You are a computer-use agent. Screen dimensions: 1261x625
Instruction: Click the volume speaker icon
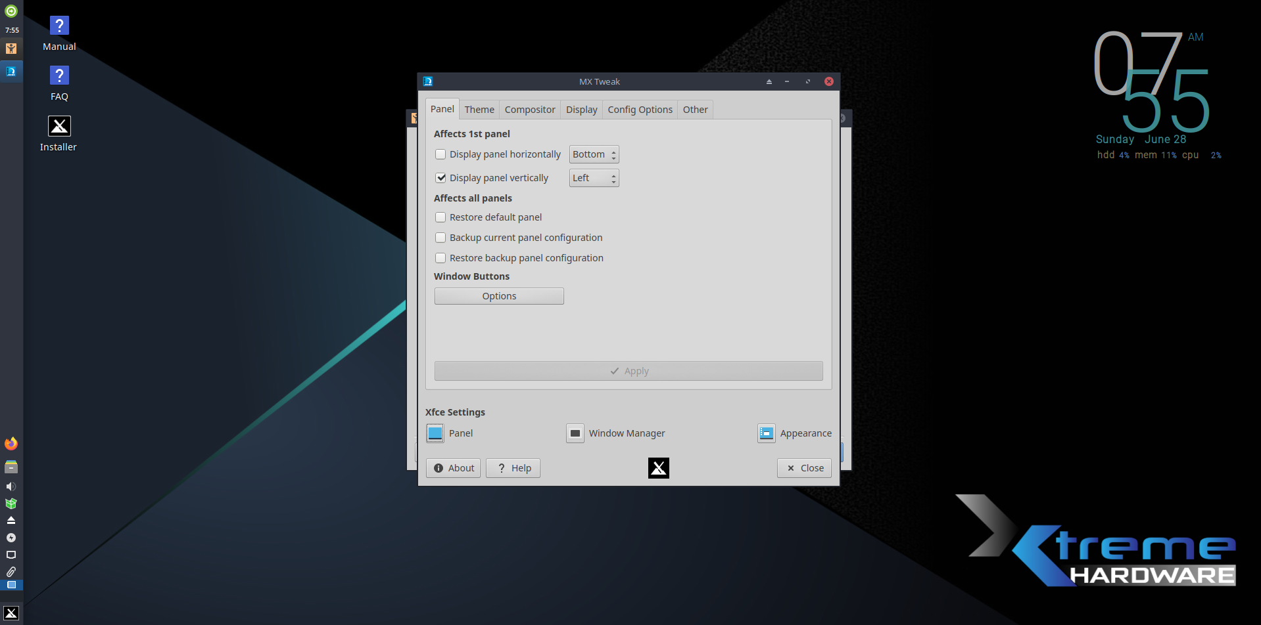pos(11,486)
